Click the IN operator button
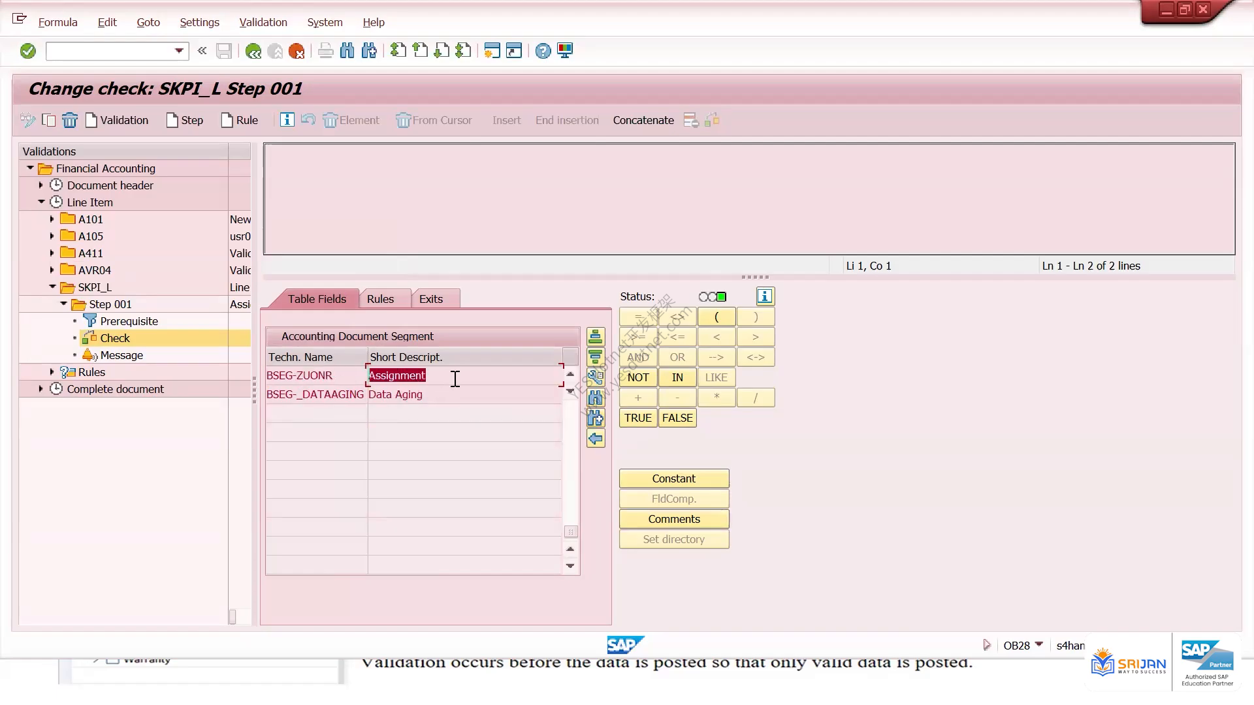The width and height of the screenshot is (1254, 705). [x=677, y=377]
